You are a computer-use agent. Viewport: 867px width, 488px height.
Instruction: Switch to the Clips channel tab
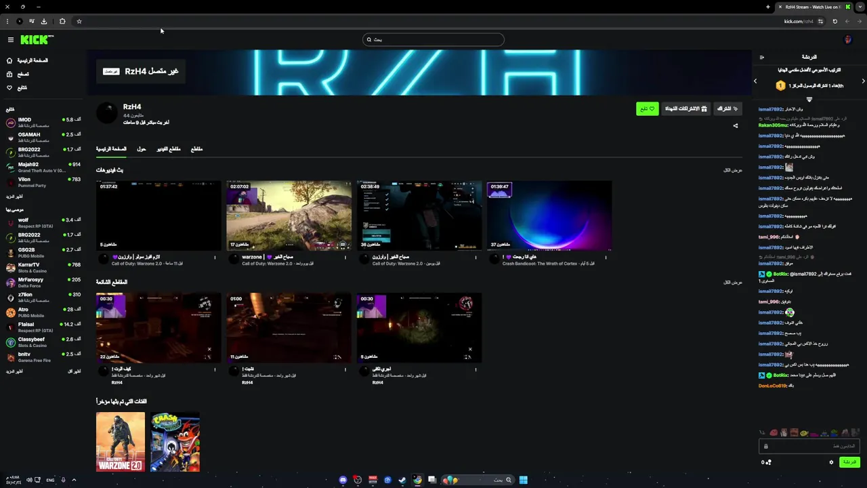tap(196, 149)
